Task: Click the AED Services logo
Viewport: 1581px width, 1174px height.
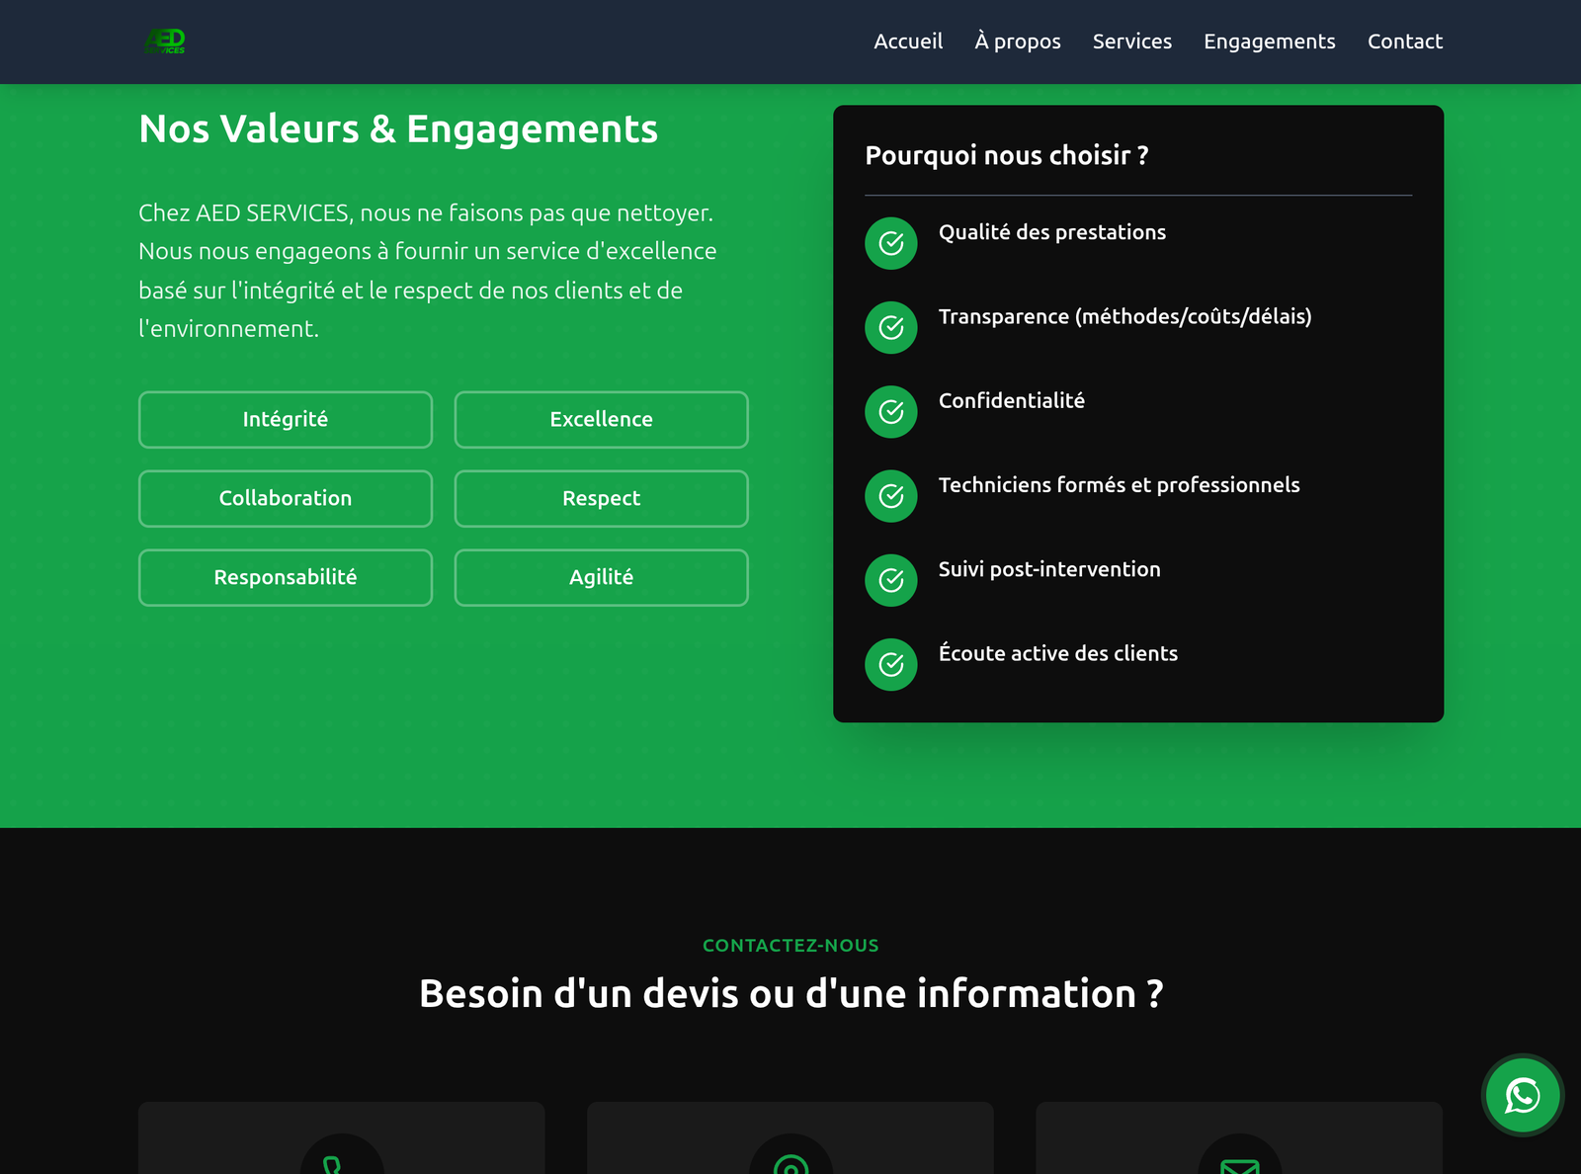Action: click(165, 41)
